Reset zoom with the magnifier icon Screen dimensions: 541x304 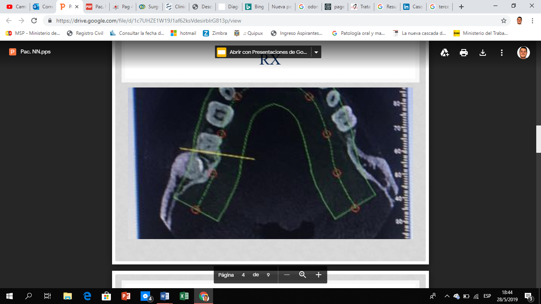[303, 275]
